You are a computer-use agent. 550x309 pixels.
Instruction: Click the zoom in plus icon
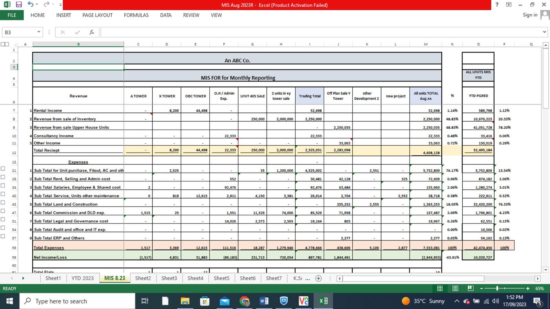coord(528,288)
